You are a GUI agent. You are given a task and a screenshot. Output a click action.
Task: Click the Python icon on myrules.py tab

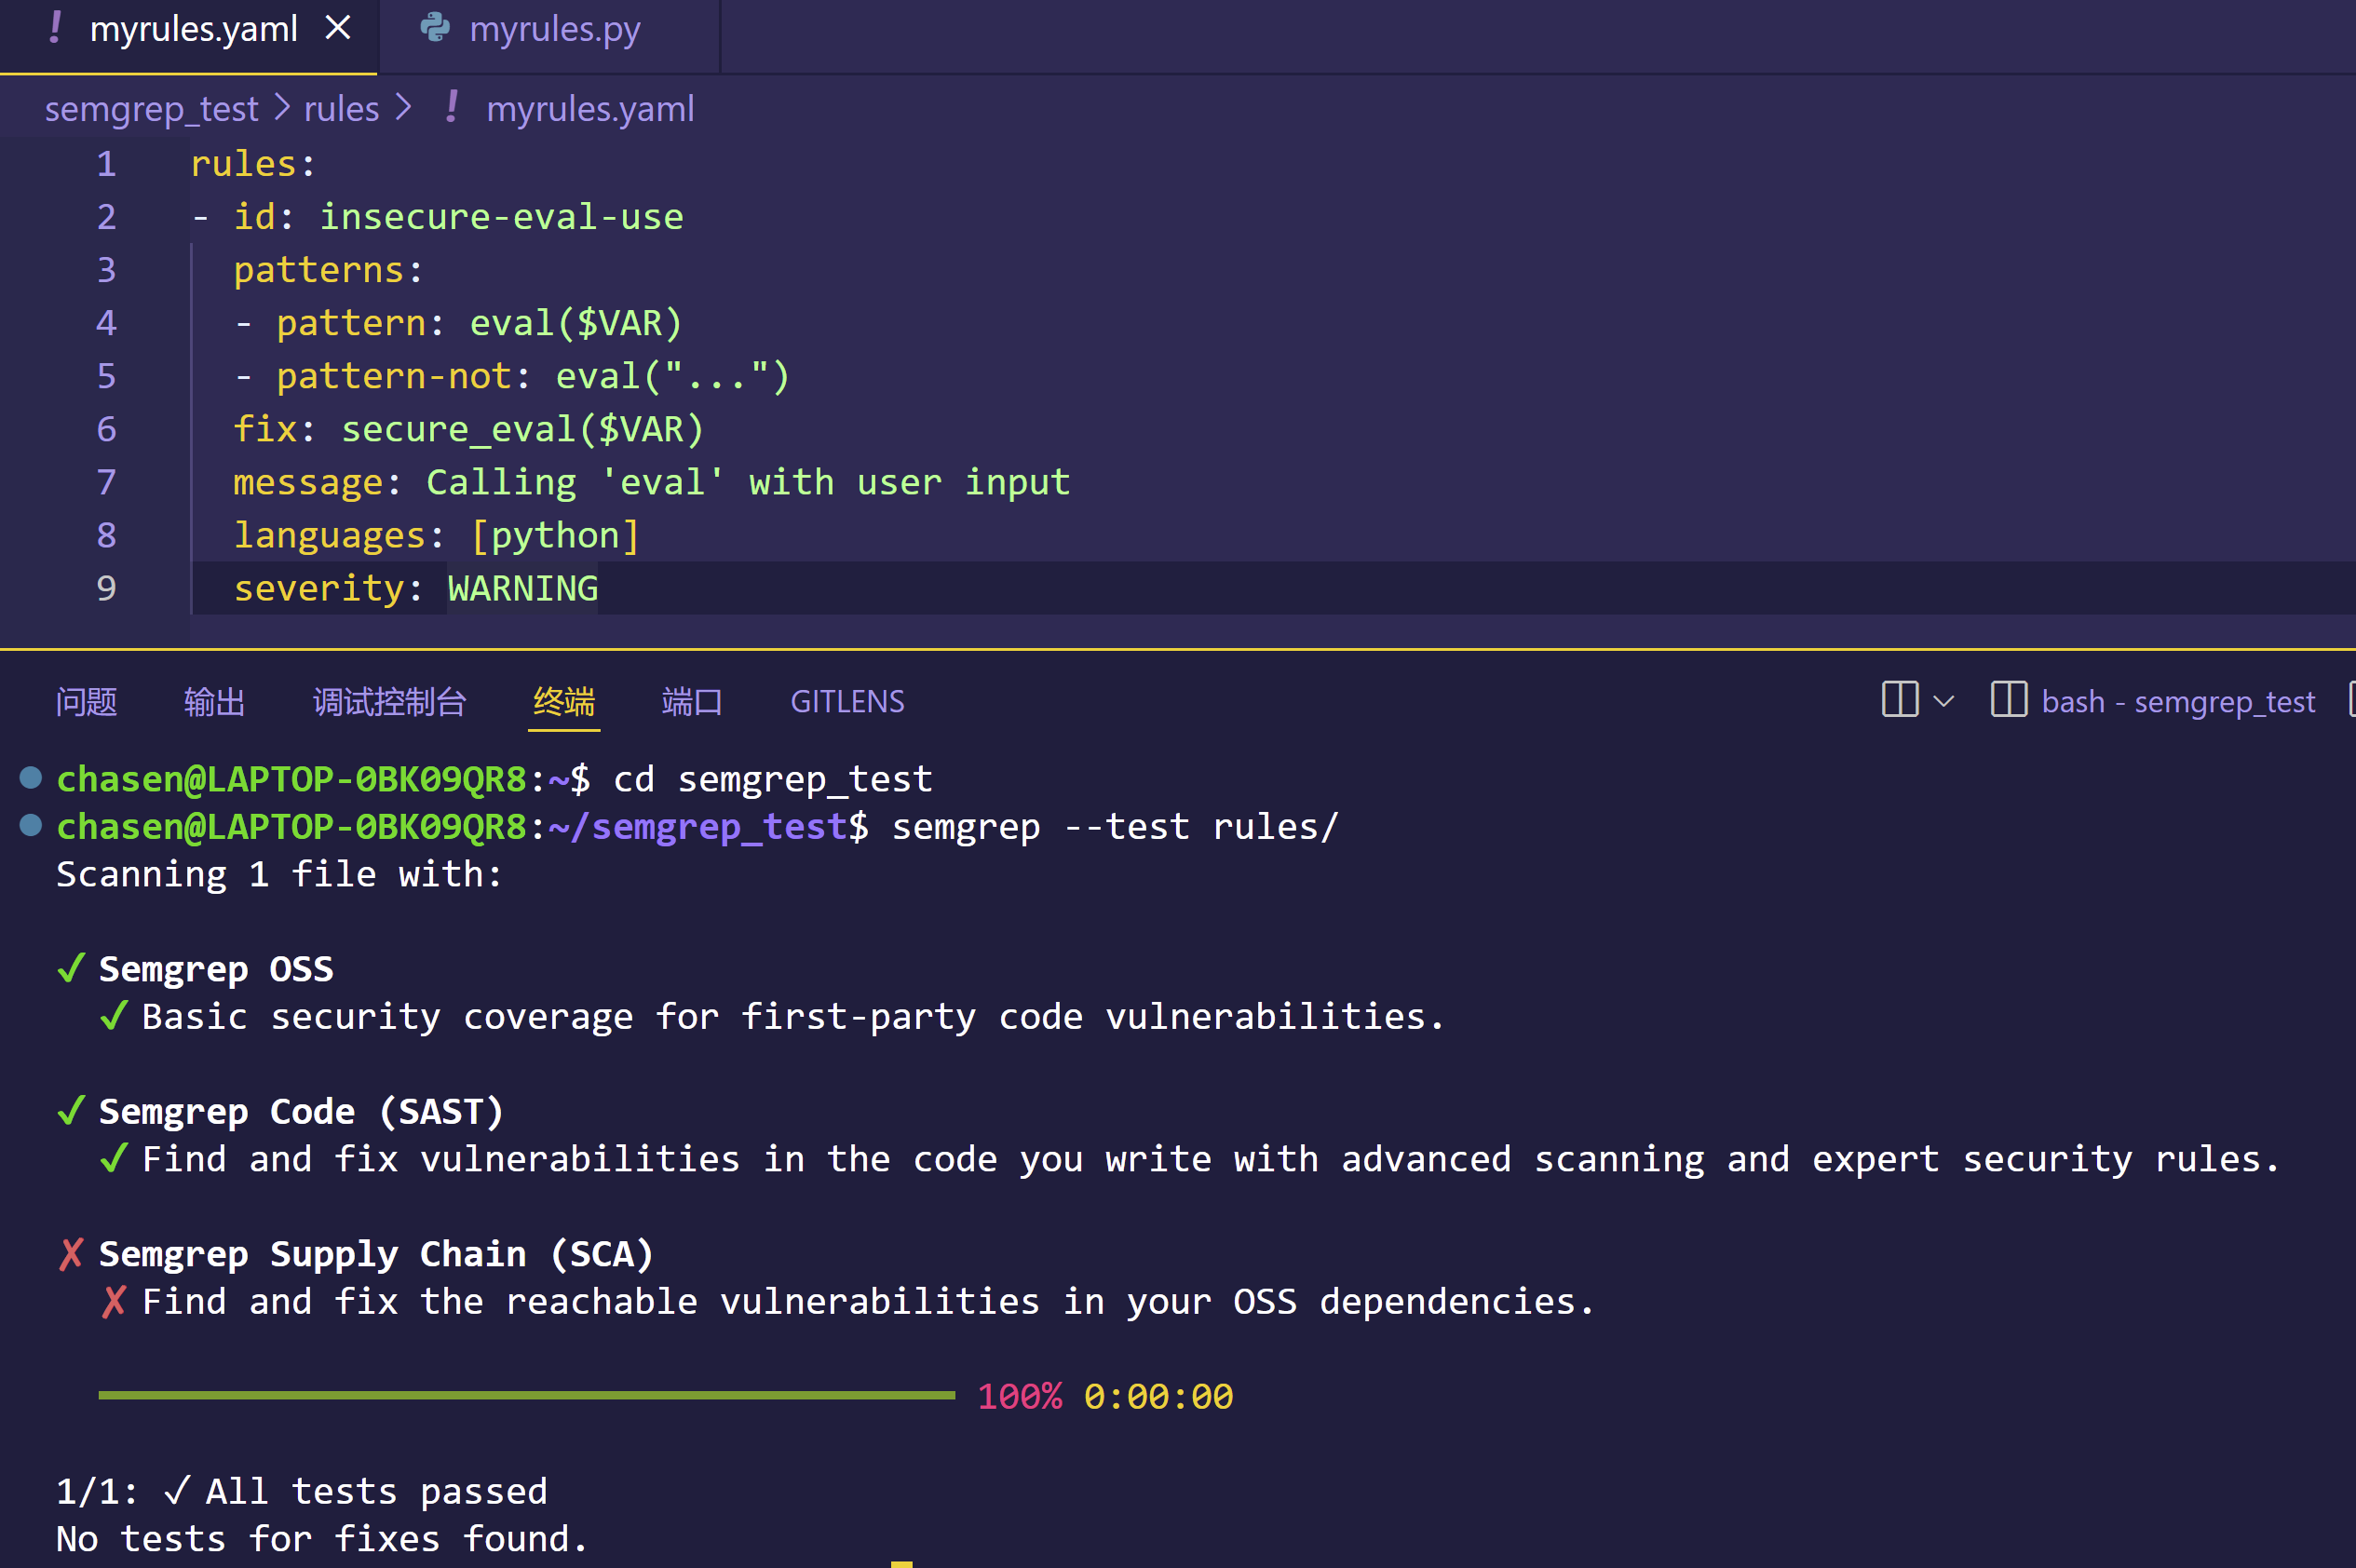click(435, 28)
